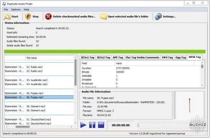Click the tag table scroll down arrow
210x138 pixels.
(202, 85)
